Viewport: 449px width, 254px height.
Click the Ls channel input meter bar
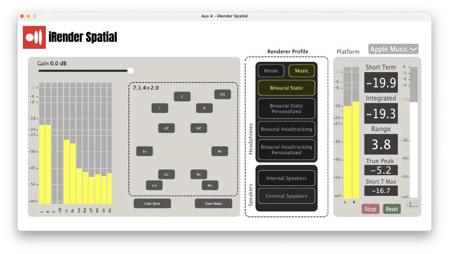coord(66,143)
